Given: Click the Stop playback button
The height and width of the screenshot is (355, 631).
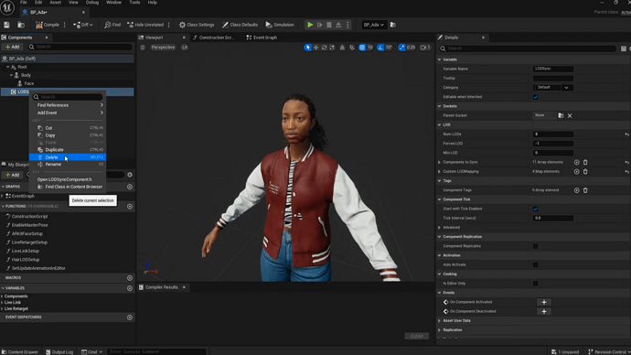Looking at the screenshot, I should tap(329, 25).
